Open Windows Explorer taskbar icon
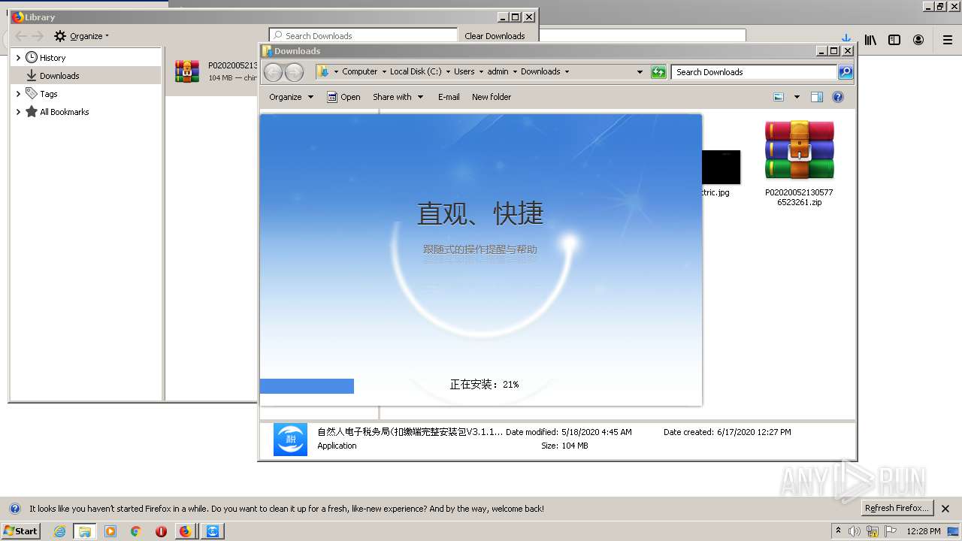 [85, 531]
